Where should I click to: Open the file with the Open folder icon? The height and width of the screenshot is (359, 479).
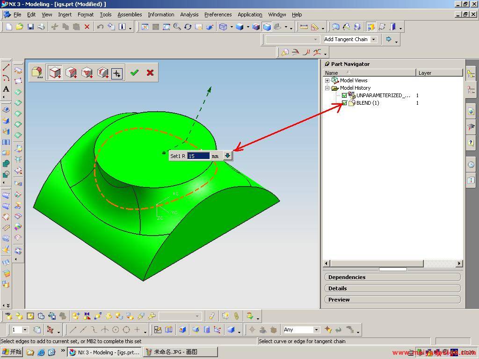point(20,27)
